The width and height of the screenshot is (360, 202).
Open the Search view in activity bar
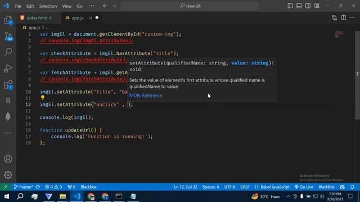(8, 52)
